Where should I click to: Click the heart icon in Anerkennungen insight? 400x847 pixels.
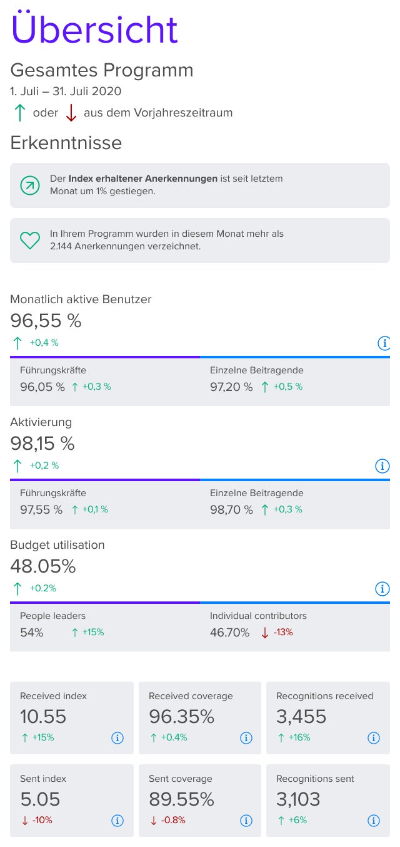(30, 240)
